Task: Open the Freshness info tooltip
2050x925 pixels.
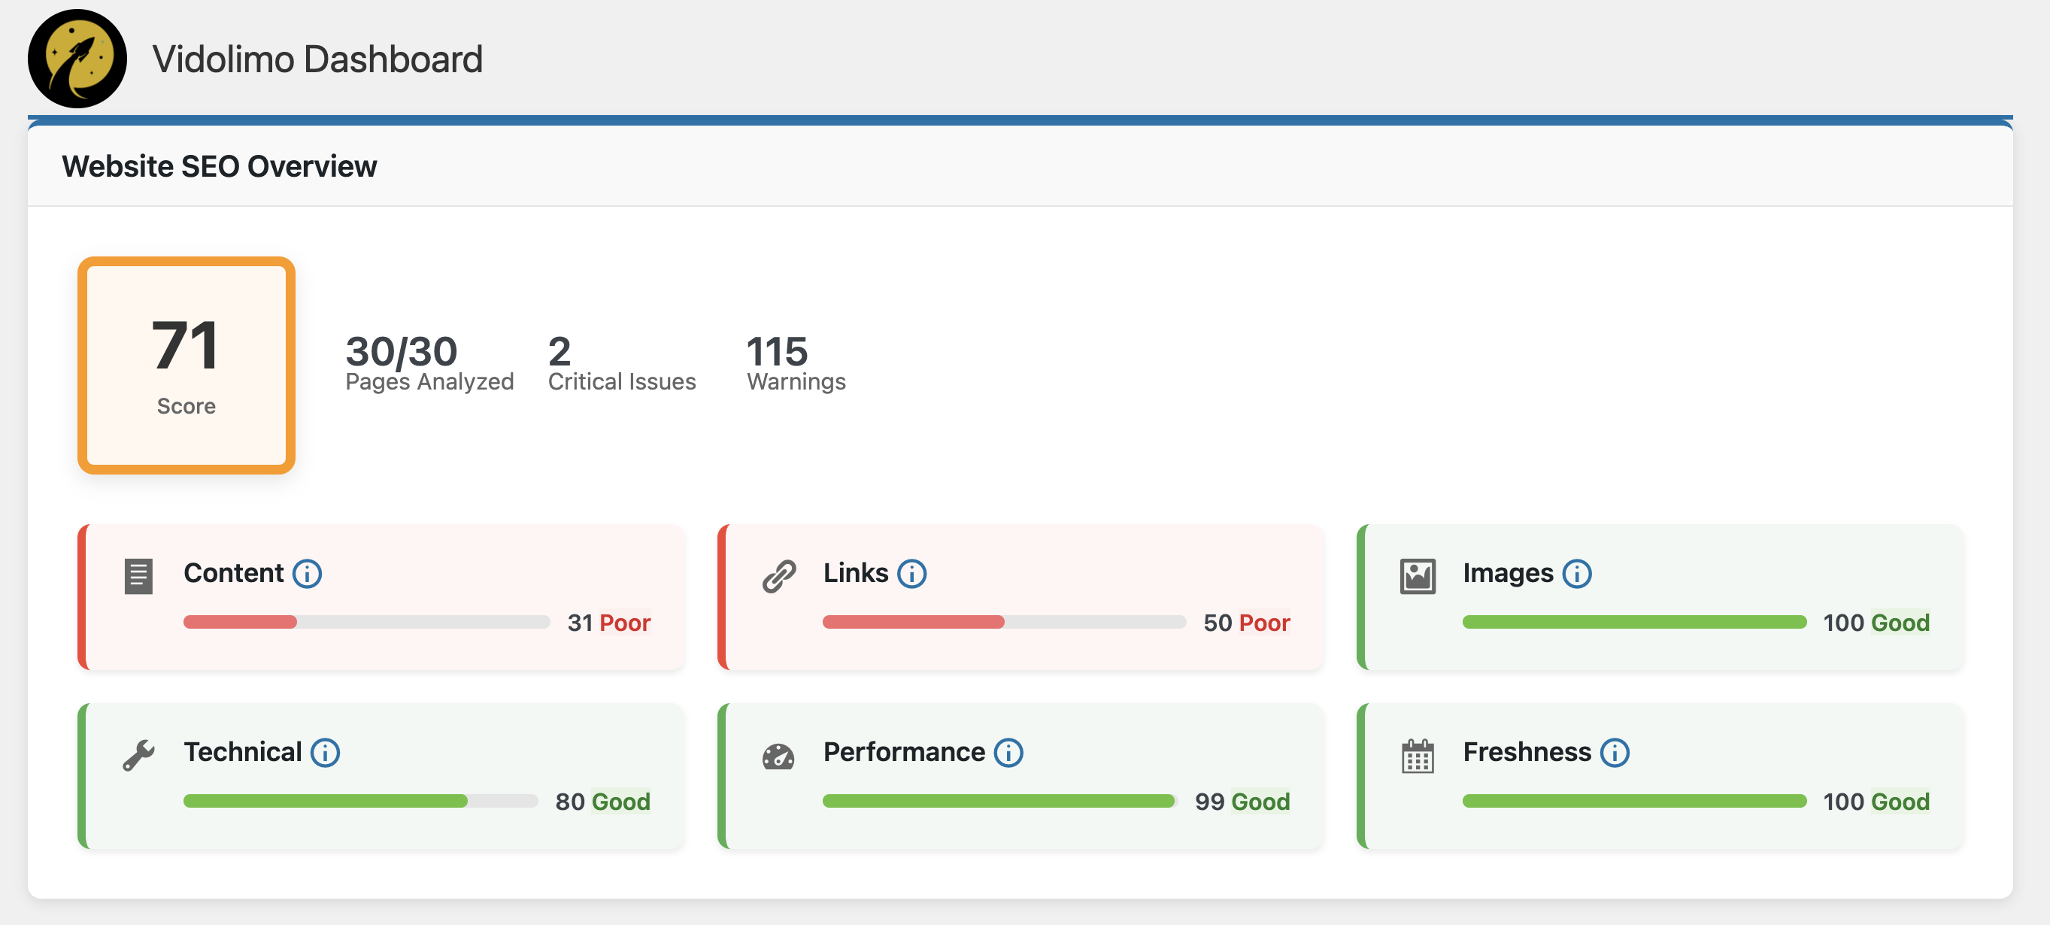Action: 1615,753
